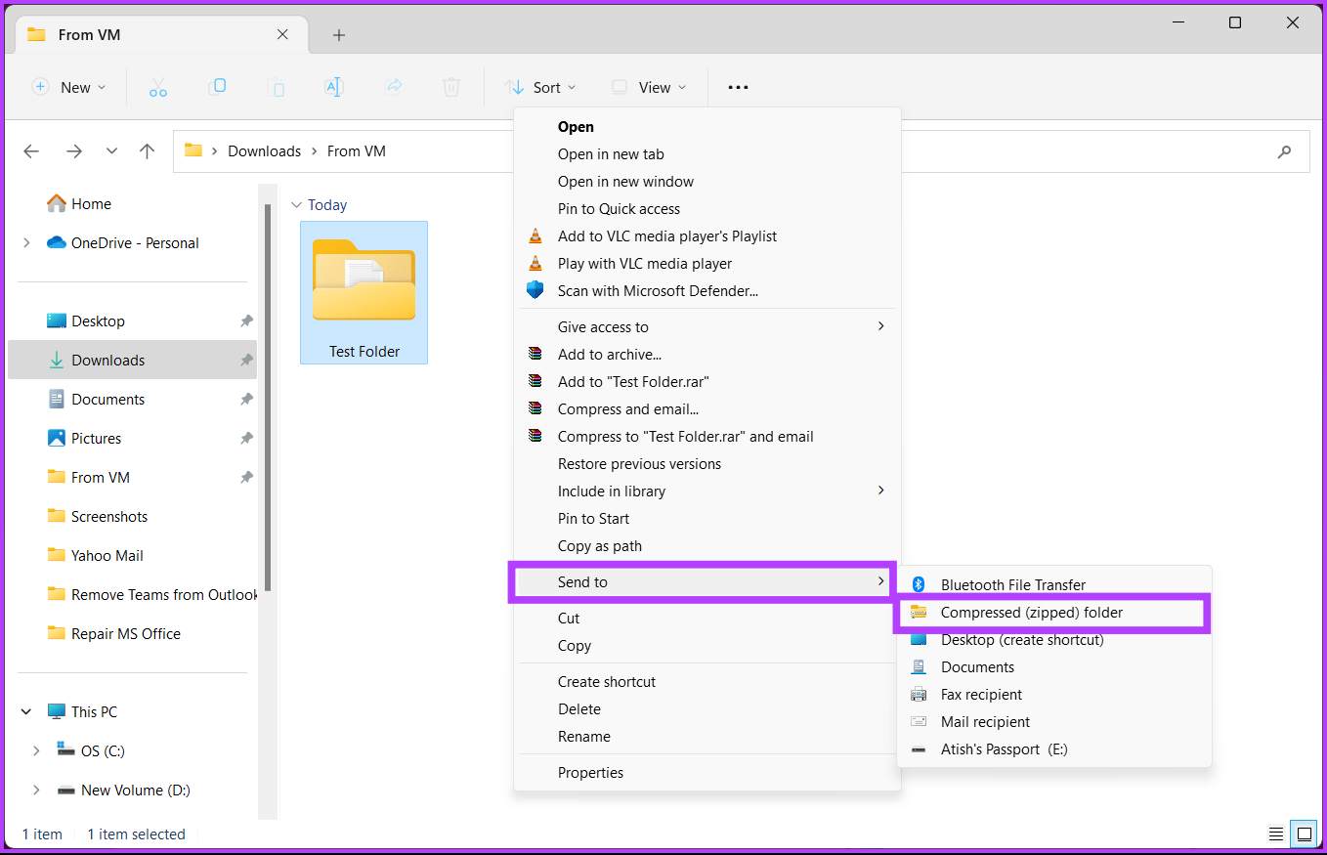Expand OS (C:) in the sidebar
Screen dimensions: 1327x855
(x=36, y=750)
